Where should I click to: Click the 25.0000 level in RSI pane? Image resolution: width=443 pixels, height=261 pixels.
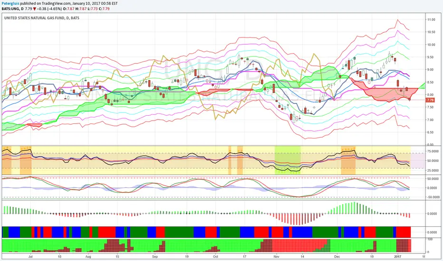432,170
